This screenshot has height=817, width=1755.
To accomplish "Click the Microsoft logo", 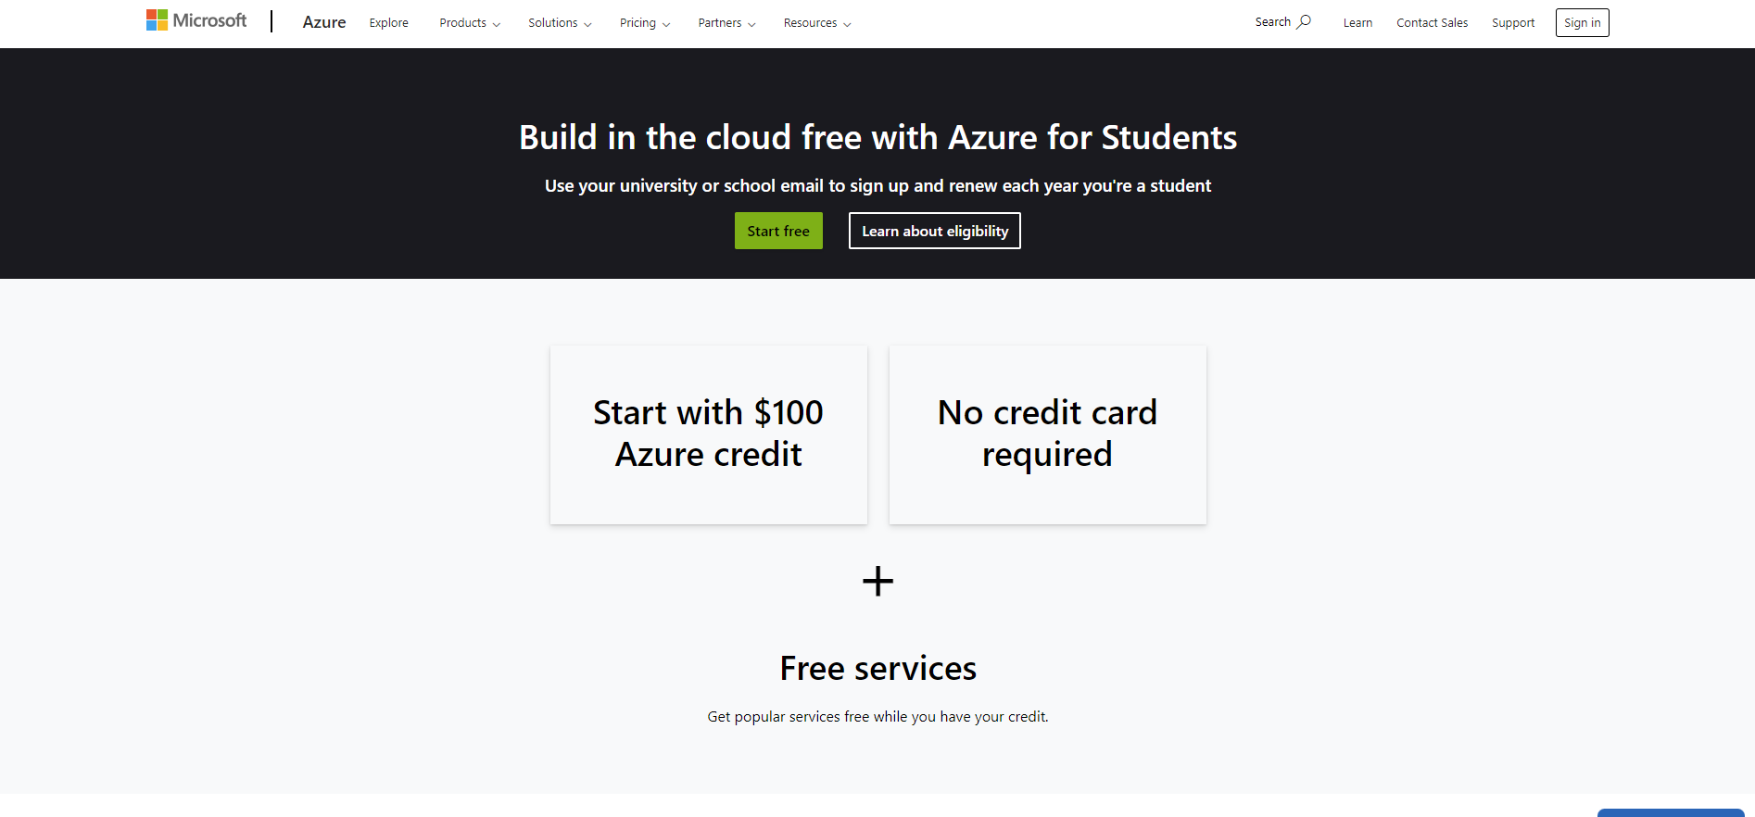I will [196, 20].
